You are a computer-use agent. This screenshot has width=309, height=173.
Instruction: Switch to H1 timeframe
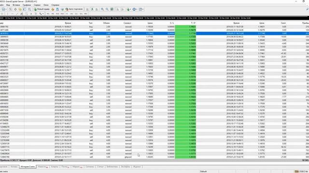pyautogui.click(x=67, y=14)
